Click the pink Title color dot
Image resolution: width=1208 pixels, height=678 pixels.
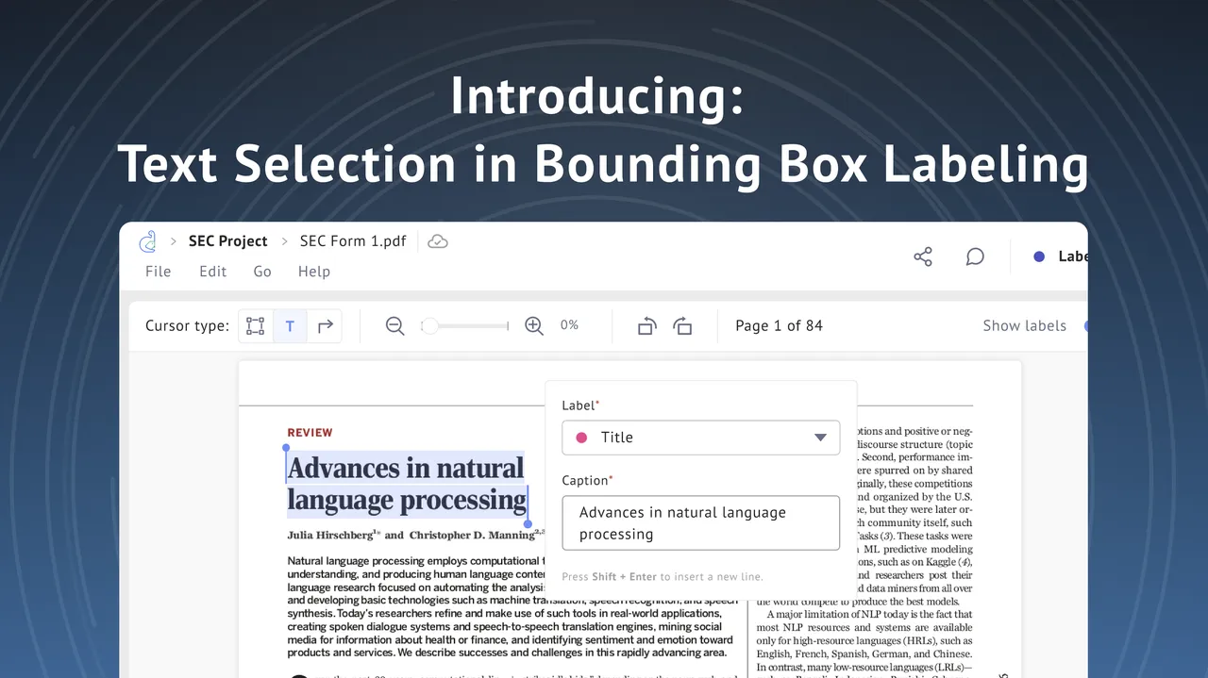click(x=581, y=438)
